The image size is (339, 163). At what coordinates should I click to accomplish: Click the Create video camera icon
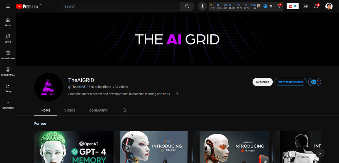click(305, 6)
